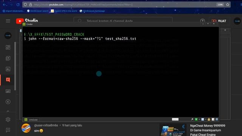Image resolution: width=242 pixels, height=136 pixels.
Task: Open the account avatar at top right
Action: pyautogui.click(x=237, y=21)
